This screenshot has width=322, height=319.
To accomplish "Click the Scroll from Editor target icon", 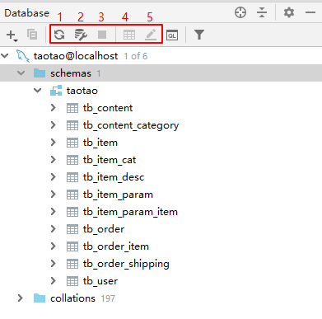I will tap(240, 12).
